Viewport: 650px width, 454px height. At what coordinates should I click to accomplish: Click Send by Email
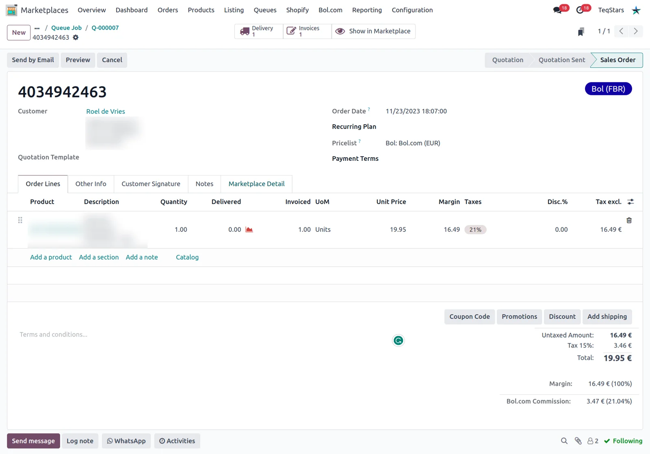coord(33,60)
